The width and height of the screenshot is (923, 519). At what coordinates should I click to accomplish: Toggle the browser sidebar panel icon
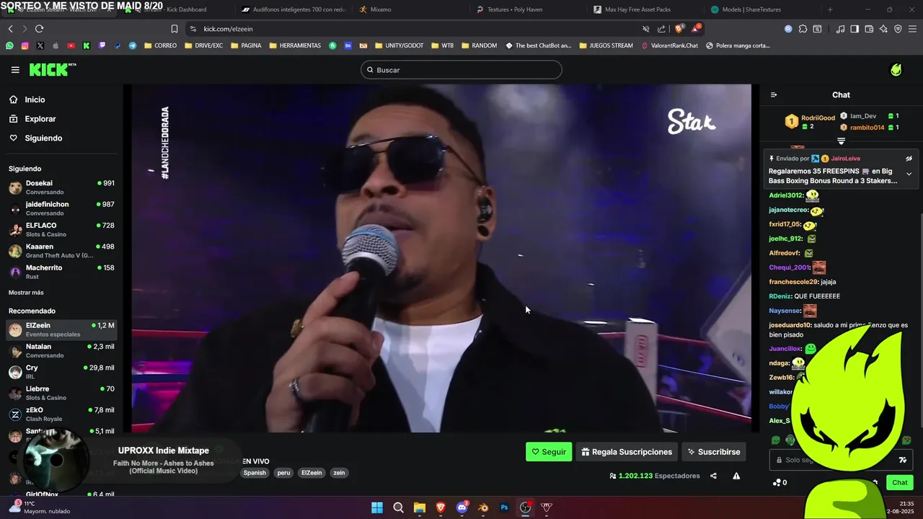854,29
